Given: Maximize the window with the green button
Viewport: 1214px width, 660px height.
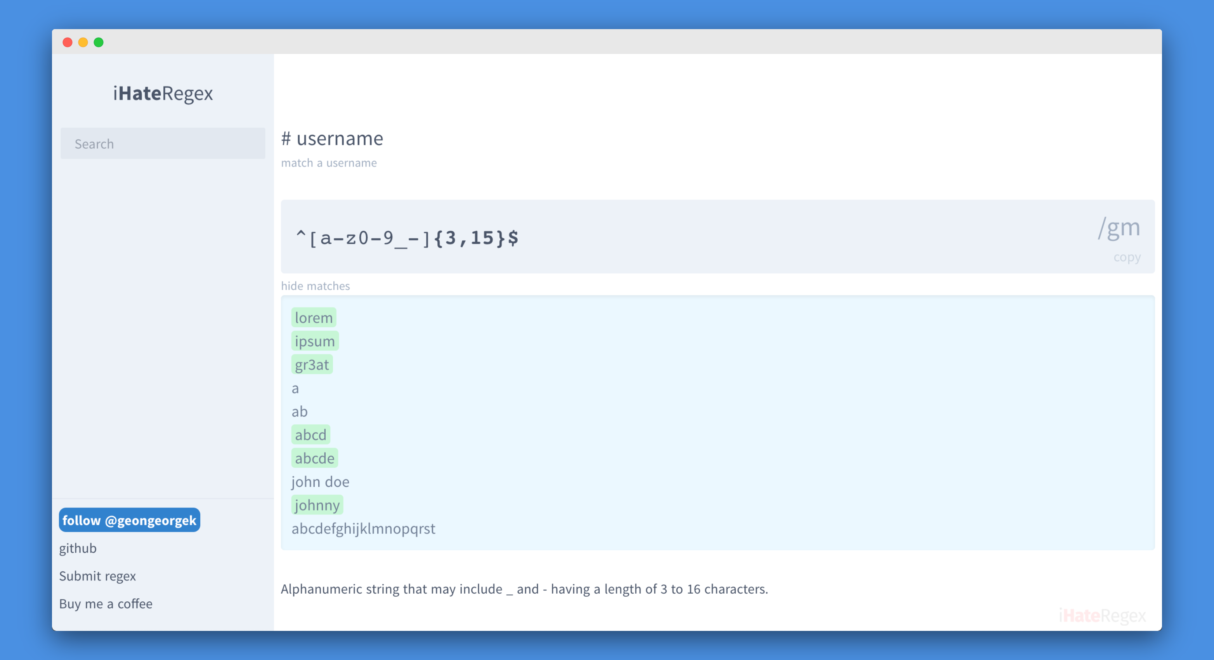Looking at the screenshot, I should click(99, 42).
